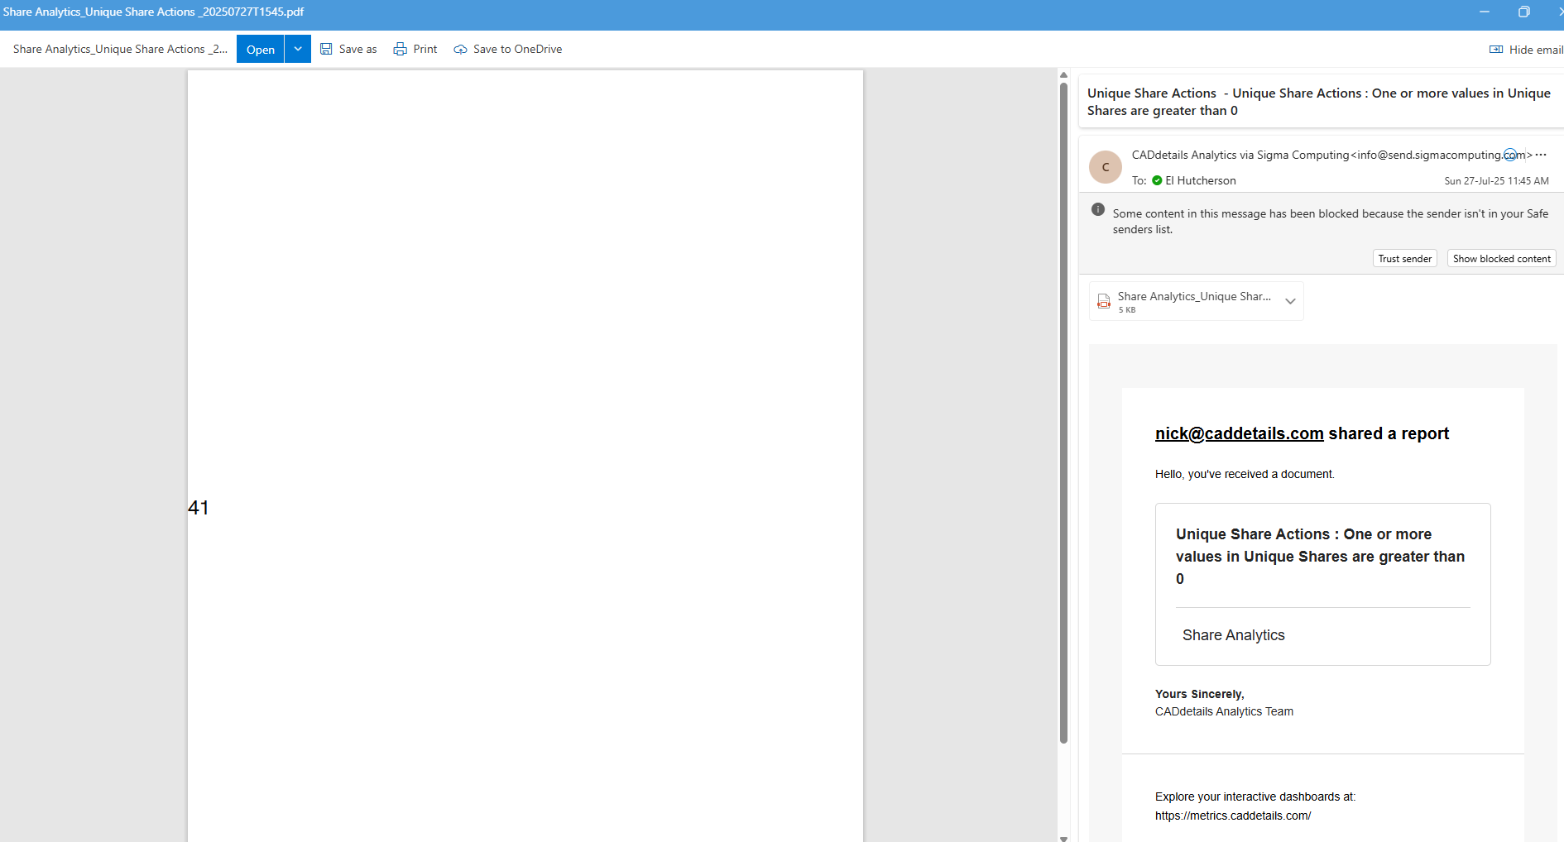The height and width of the screenshot is (842, 1564).
Task: Expand the Open button dropdown arrow
Action: [x=298, y=49]
